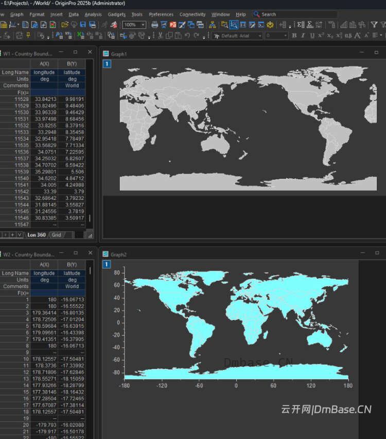
Task: Open the Preferences menu
Action: [x=161, y=14]
